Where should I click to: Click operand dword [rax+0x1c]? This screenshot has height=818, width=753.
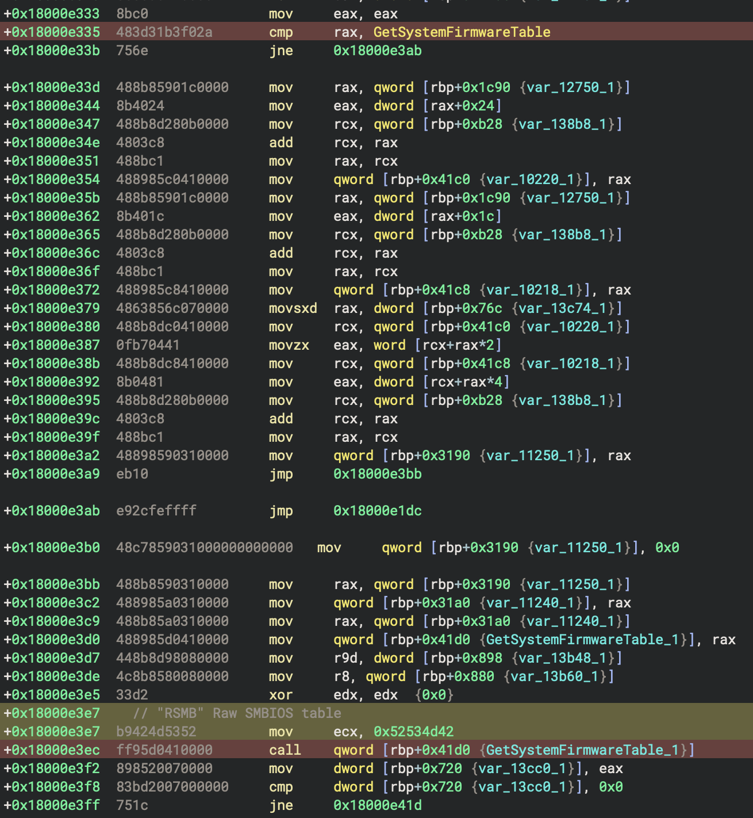(437, 216)
